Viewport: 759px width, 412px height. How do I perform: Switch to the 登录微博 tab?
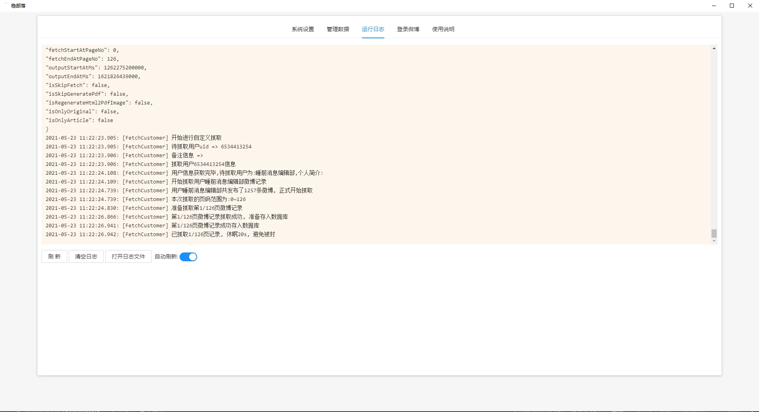click(408, 29)
